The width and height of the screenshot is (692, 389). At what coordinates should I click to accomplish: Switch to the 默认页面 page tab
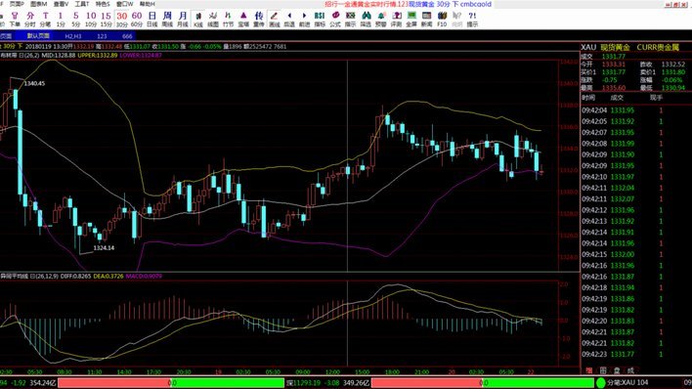[38, 36]
